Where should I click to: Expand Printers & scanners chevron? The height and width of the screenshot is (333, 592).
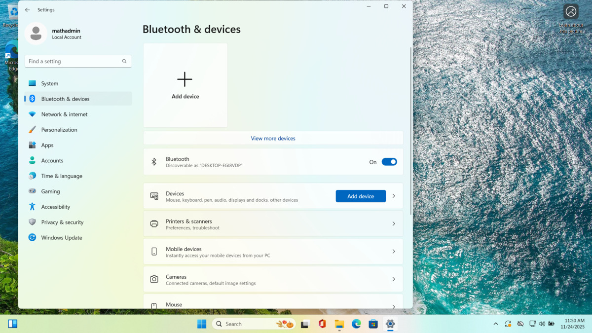pyautogui.click(x=394, y=224)
